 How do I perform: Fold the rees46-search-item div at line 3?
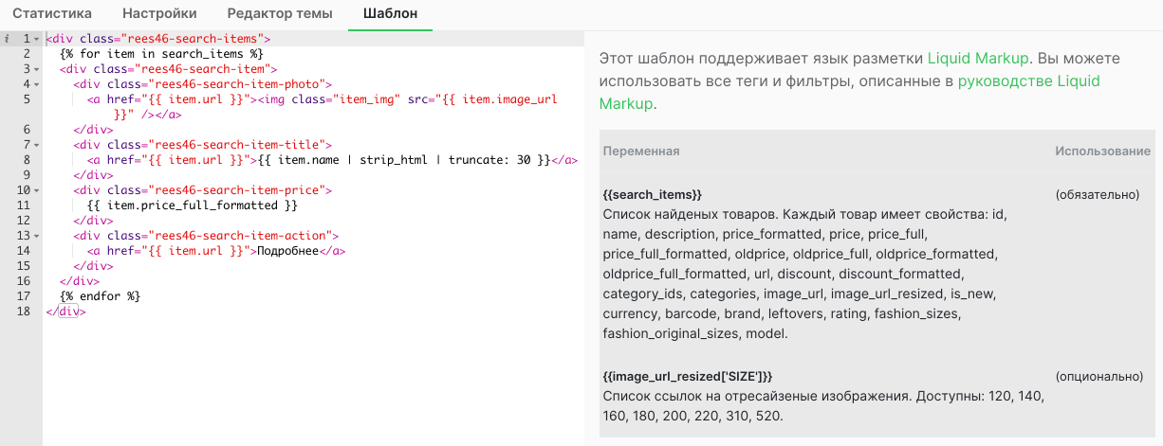(x=36, y=69)
